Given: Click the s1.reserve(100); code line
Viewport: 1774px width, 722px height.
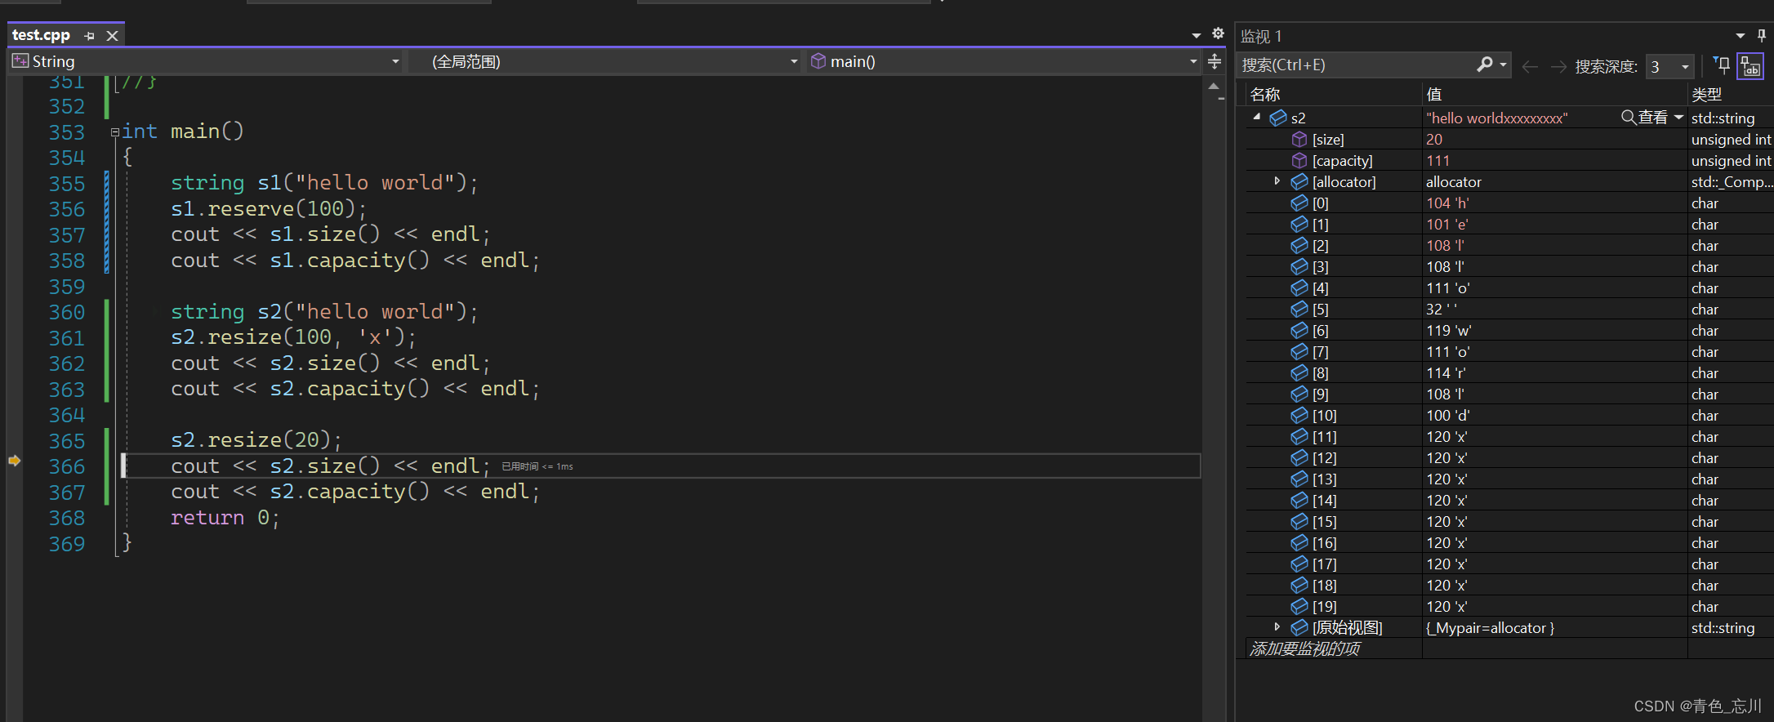Looking at the screenshot, I should 269,209.
